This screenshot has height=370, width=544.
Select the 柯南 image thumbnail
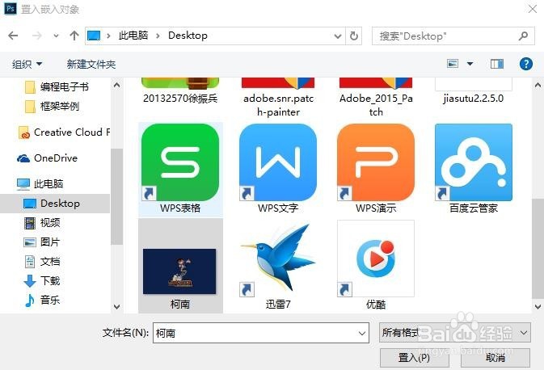point(179,271)
